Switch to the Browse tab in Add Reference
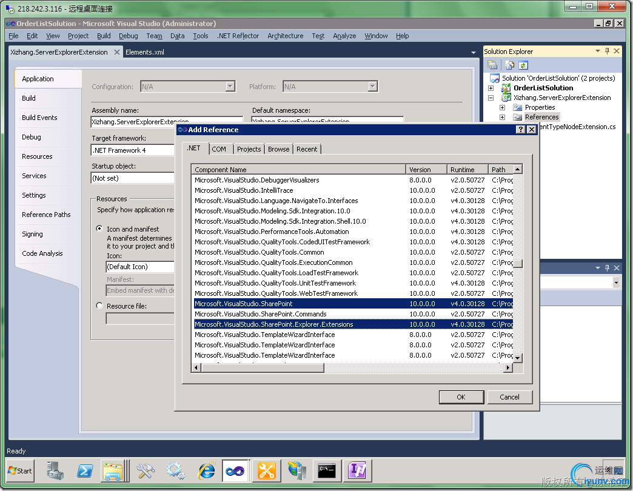 [278, 149]
